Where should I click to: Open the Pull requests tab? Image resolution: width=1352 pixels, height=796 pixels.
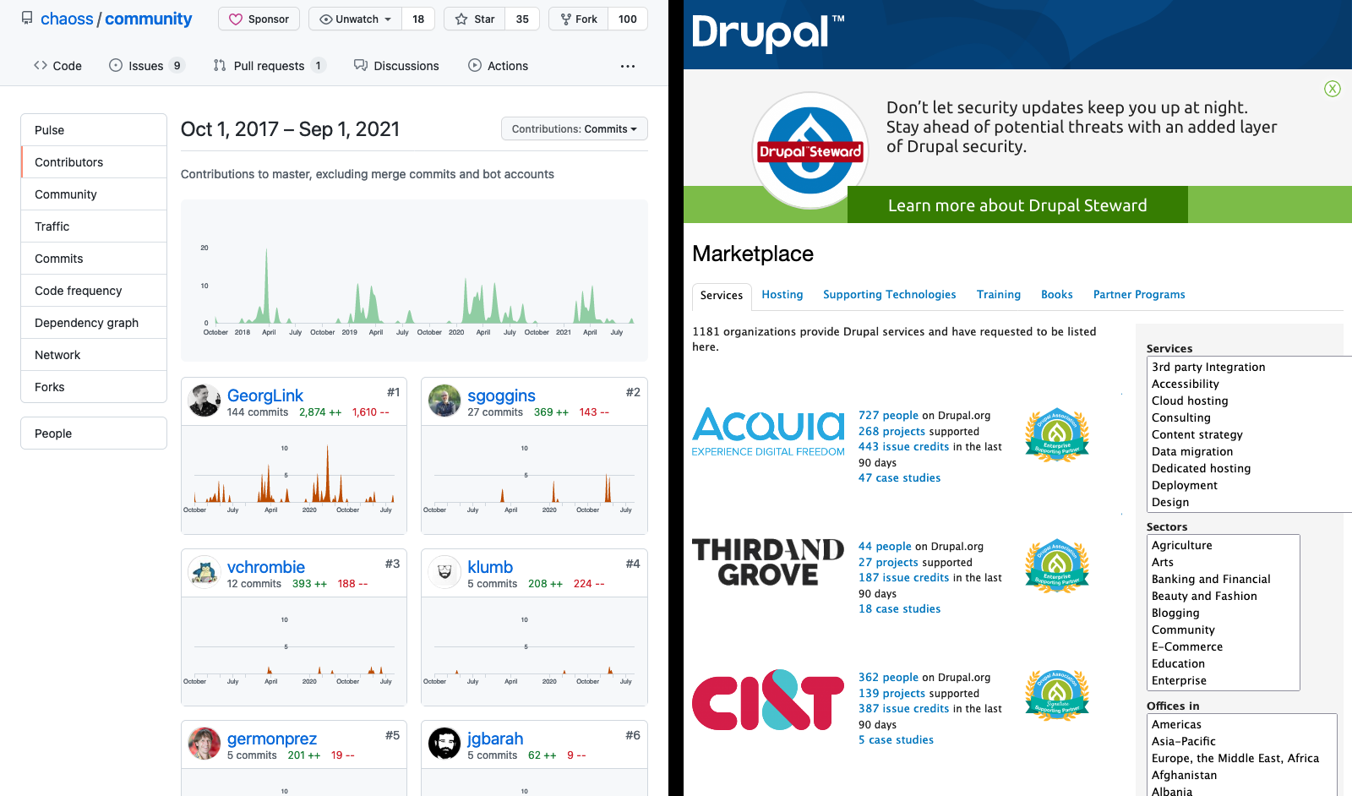click(x=269, y=65)
